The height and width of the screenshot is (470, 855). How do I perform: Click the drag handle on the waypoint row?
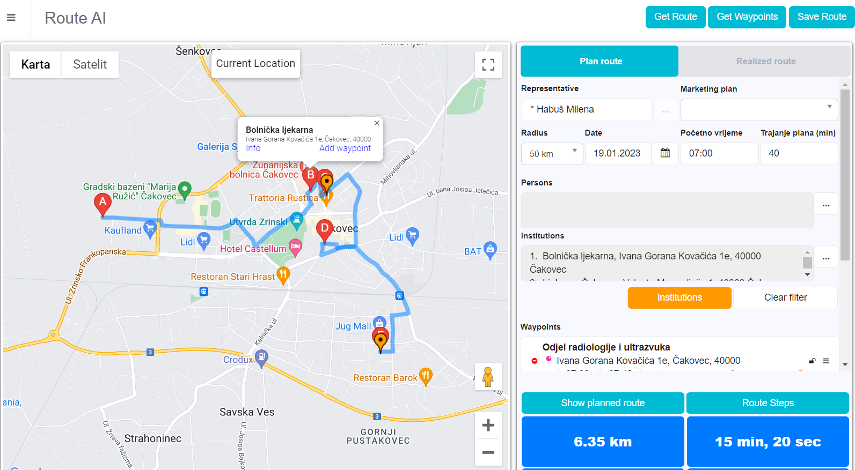pyautogui.click(x=826, y=361)
